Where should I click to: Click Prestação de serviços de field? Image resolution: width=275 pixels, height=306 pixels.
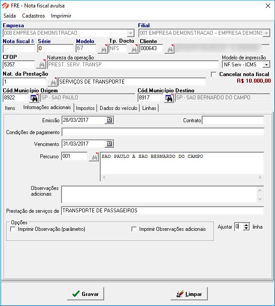point(163,211)
